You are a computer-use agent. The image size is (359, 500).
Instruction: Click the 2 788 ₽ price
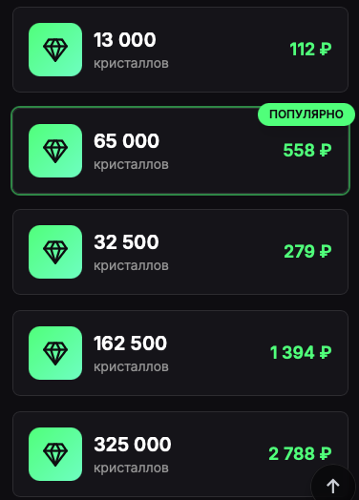click(x=300, y=453)
